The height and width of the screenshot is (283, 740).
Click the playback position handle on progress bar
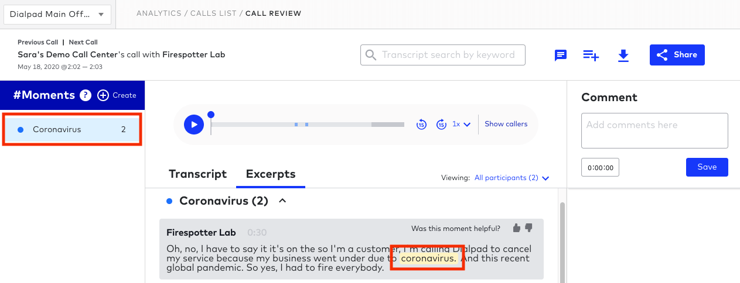pyautogui.click(x=211, y=115)
